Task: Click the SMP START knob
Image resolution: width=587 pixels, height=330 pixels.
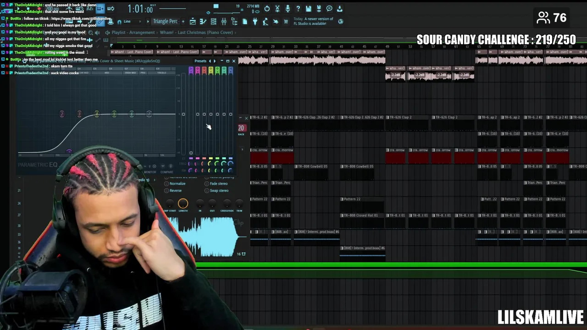Action: point(170,203)
